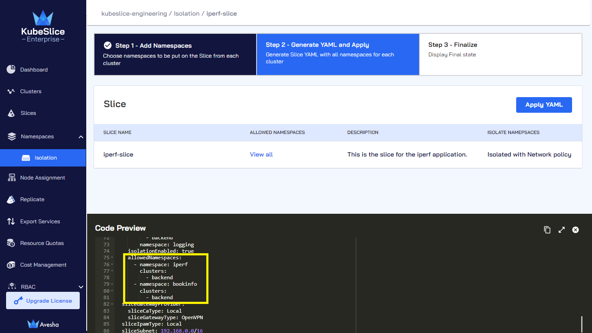Click View all allowed namespaces link
The height and width of the screenshot is (333, 592).
pyautogui.click(x=261, y=154)
